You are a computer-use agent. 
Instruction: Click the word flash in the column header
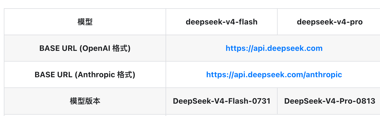248,22
